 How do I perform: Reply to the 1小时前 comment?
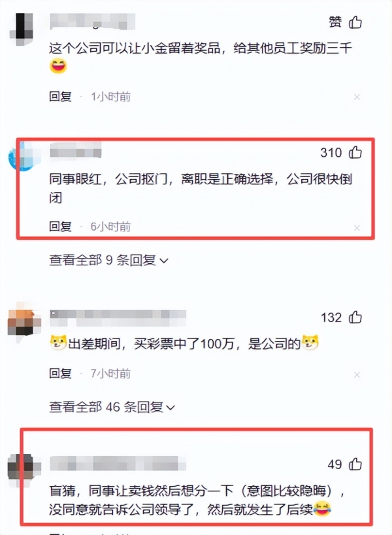tap(60, 97)
